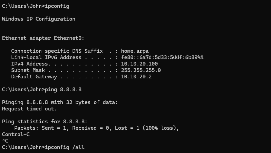The image size is (271, 153).
Task: Click the subnet mask value 255.255.255.0
Action: pyautogui.click(x=141, y=70)
